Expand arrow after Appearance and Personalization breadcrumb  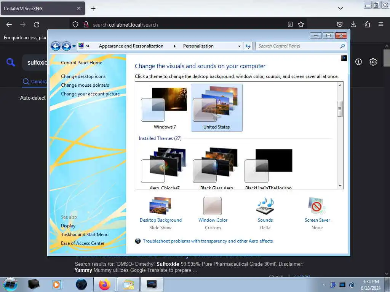tap(174, 46)
